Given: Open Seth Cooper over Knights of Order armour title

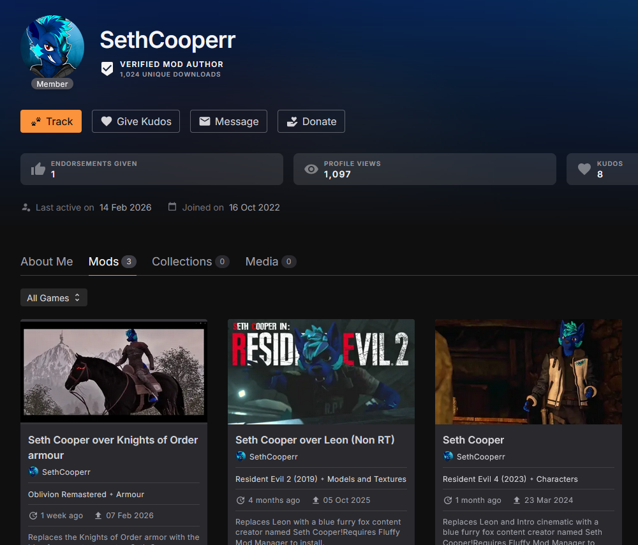Looking at the screenshot, I should (113, 447).
